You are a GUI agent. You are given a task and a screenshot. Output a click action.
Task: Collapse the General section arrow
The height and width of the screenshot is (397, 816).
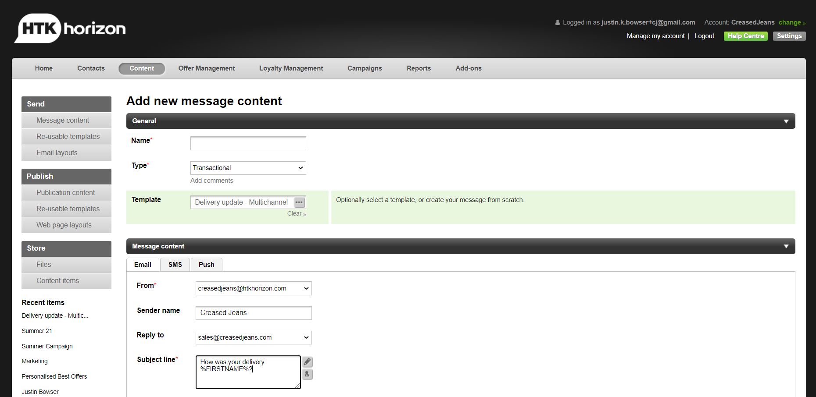tap(786, 121)
